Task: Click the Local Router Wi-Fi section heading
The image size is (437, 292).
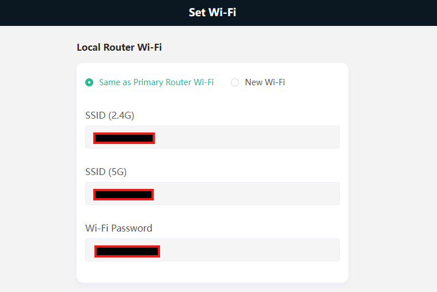Action: click(119, 47)
